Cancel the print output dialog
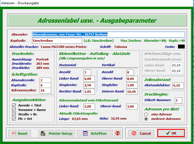The image size is (194, 144). point(141,133)
